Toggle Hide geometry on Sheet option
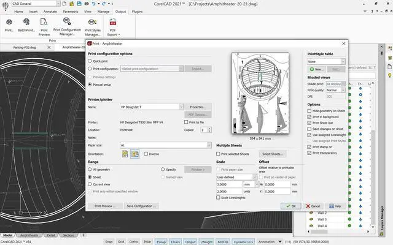The image size is (393, 245). click(x=309, y=111)
